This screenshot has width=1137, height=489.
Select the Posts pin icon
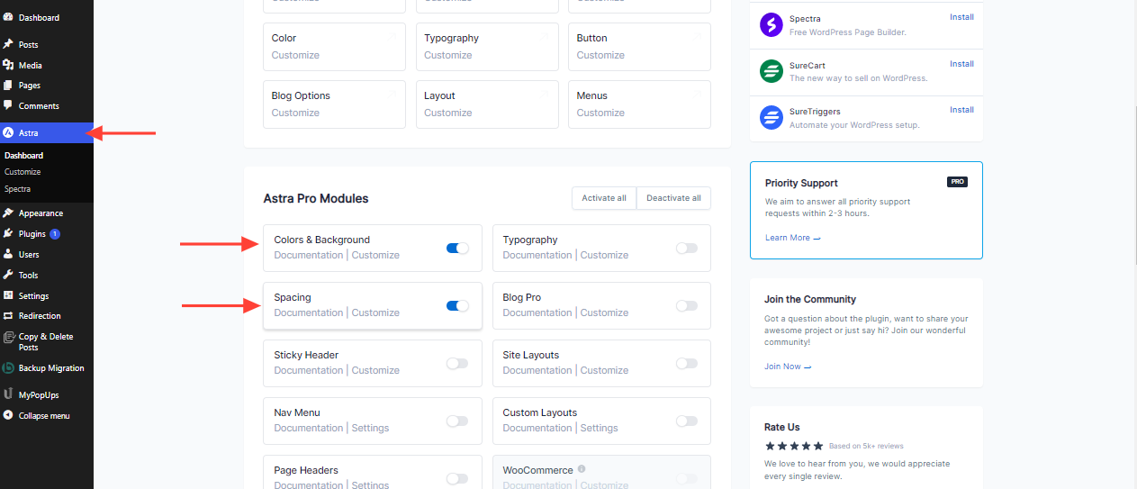[x=8, y=44]
